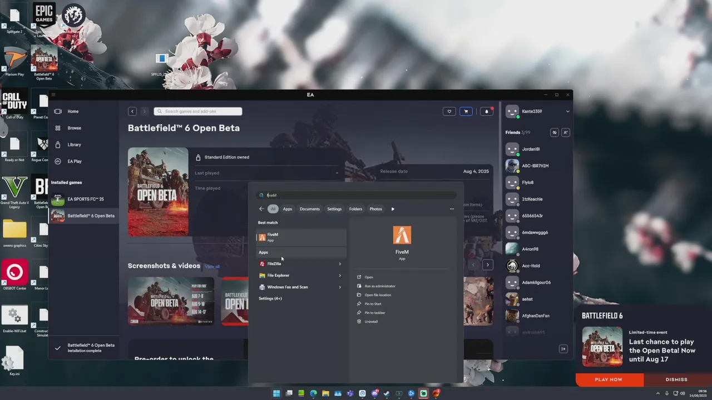Screen dimensions: 712x400
Task: Click the screenshots carousel next arrow
Action: (487, 265)
